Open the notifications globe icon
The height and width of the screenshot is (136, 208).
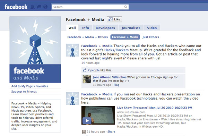(45, 7)
